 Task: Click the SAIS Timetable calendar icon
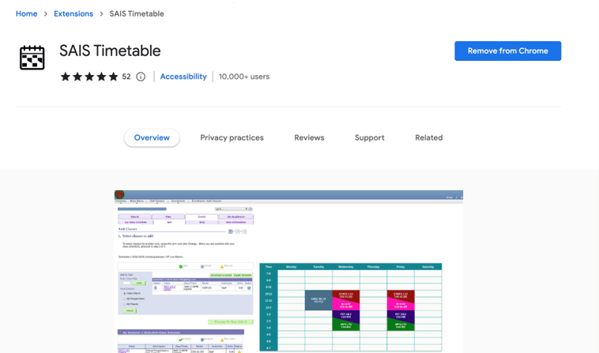[32, 58]
